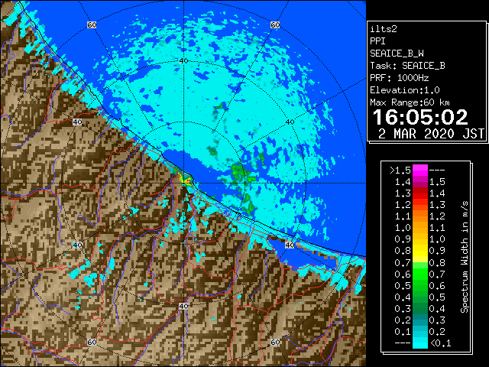Viewport: 489px width, 367px height.
Task: Pick the cyan swatch at legend bottom
Action: 420,343
